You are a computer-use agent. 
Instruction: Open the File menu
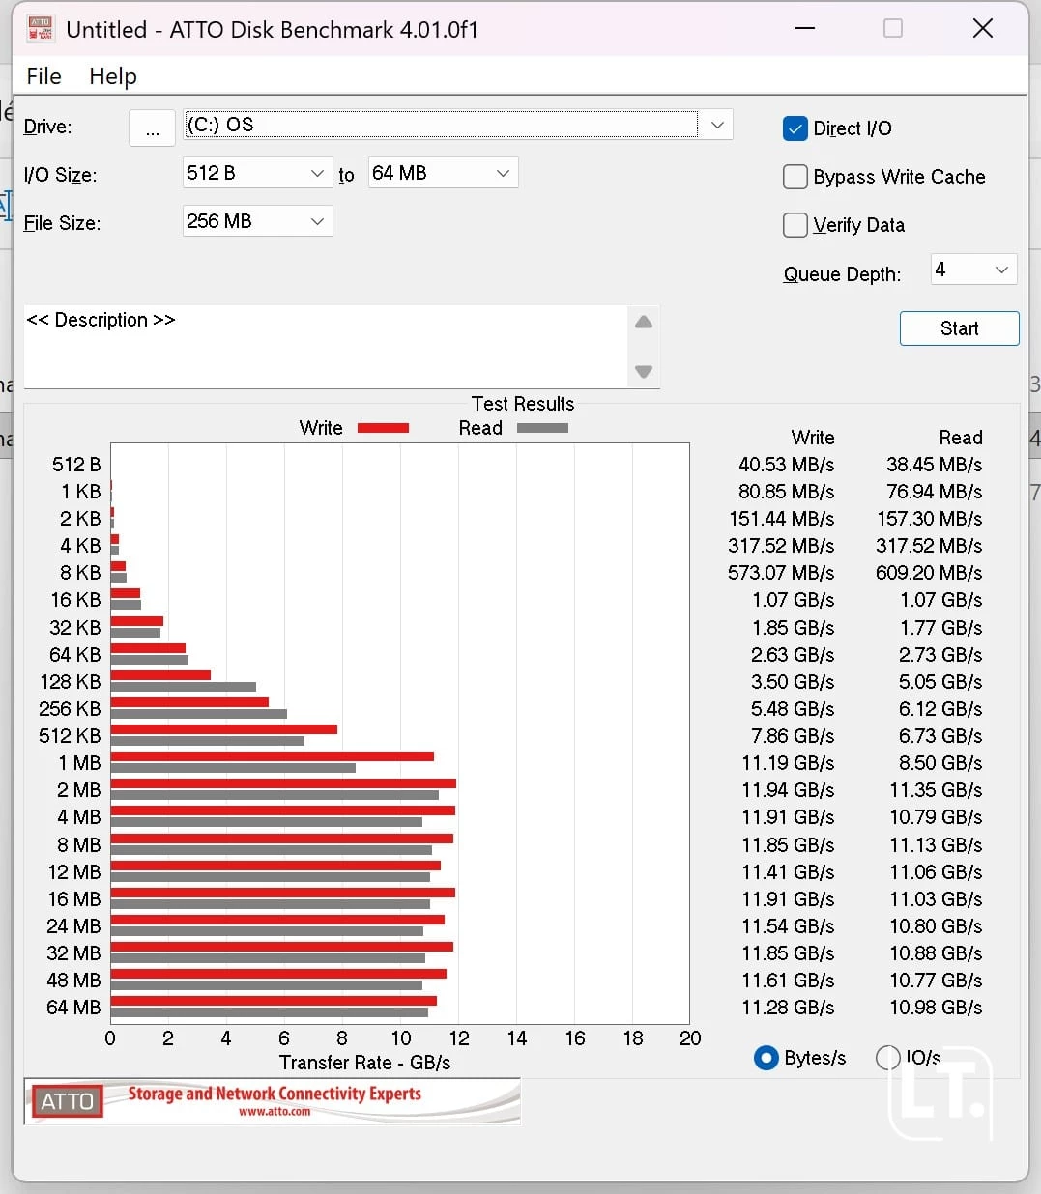pyautogui.click(x=43, y=76)
